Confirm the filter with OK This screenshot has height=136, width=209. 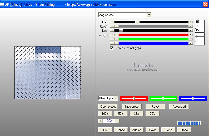(105, 130)
